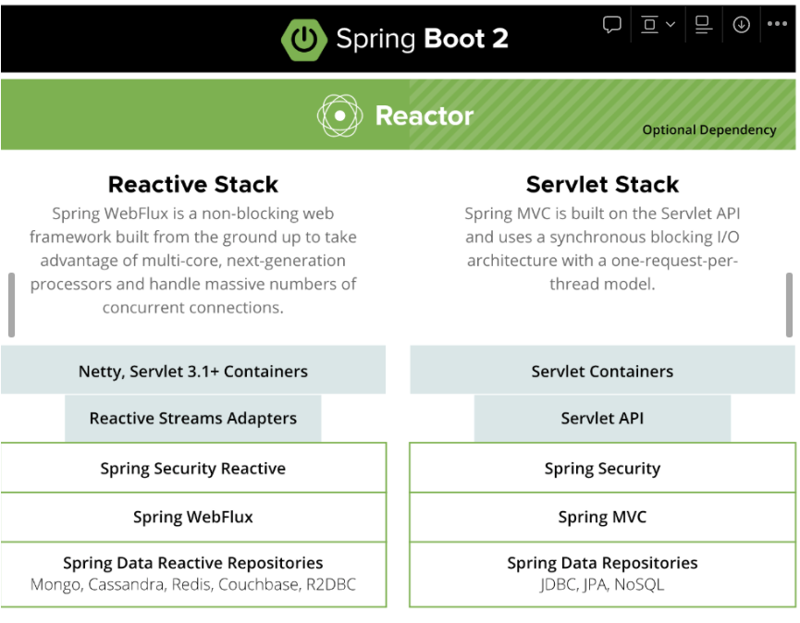This screenshot has width=800, height=623.
Task: Click the comment speech bubble icon
Action: click(611, 24)
